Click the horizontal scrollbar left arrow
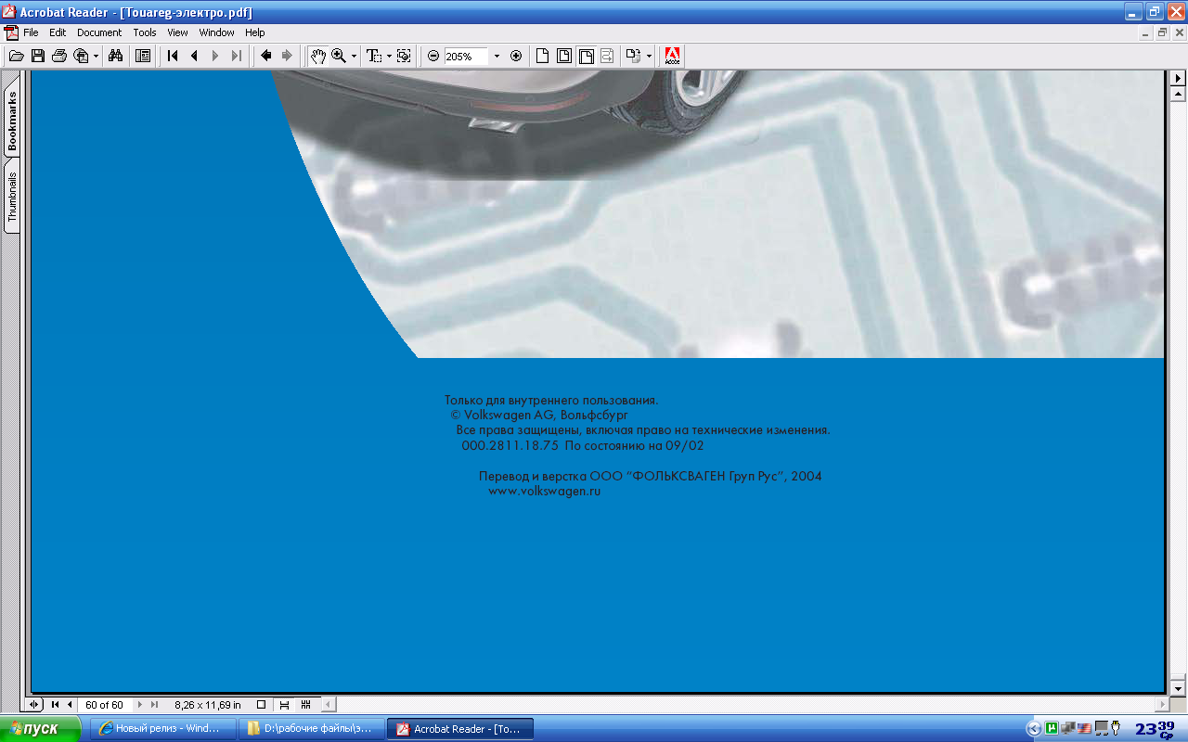Viewport: 1188px width, 742px height. pos(329,705)
